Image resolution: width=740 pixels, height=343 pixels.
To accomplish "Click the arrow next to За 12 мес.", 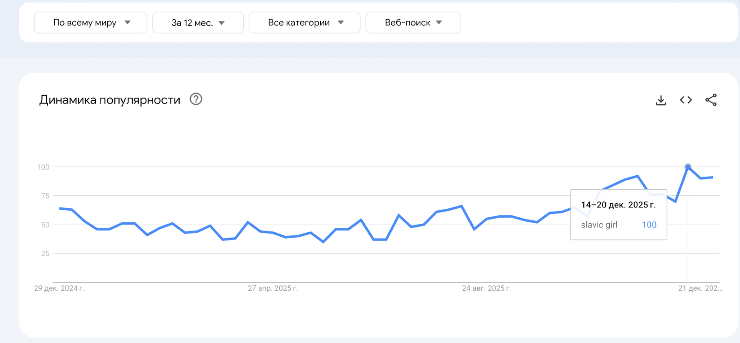I will click(222, 23).
